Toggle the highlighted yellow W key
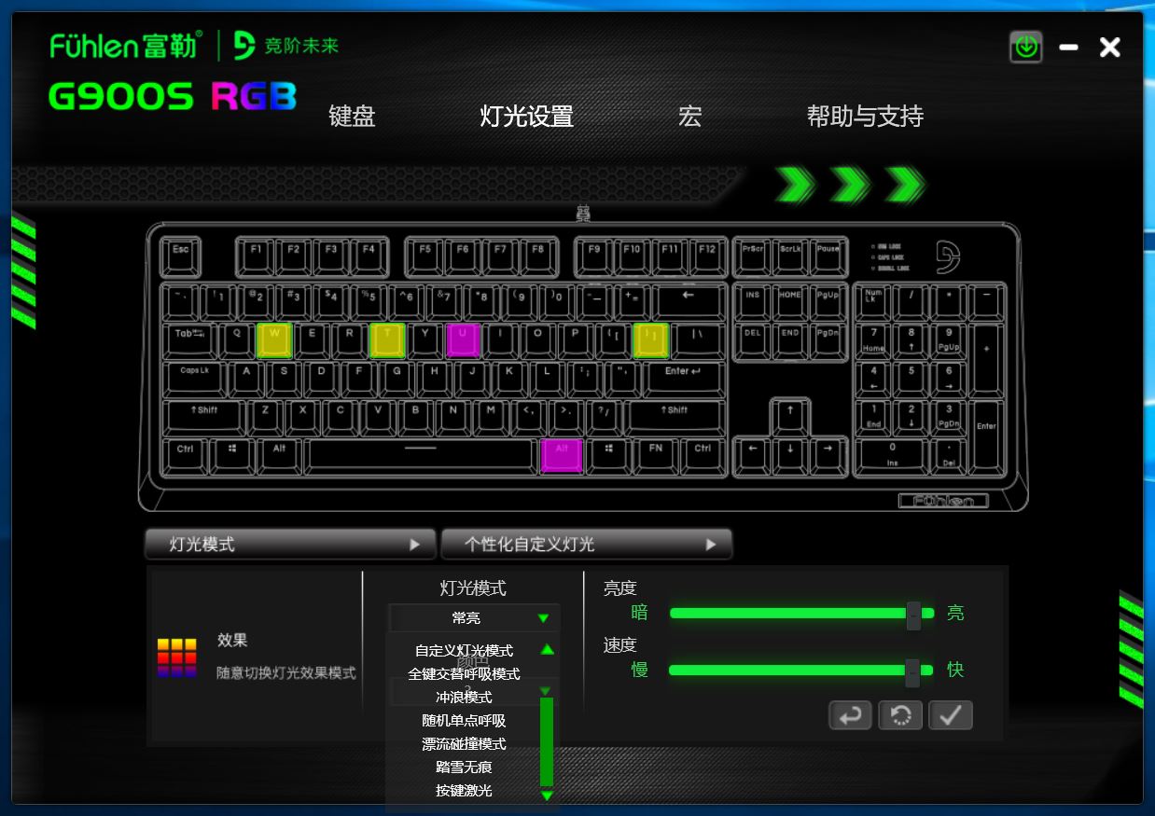1155x816 pixels. pos(272,340)
